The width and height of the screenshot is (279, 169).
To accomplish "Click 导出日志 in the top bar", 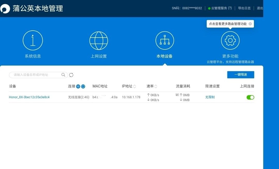I will coord(244,8).
